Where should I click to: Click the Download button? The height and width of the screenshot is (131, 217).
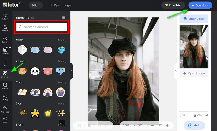coord(200,5)
